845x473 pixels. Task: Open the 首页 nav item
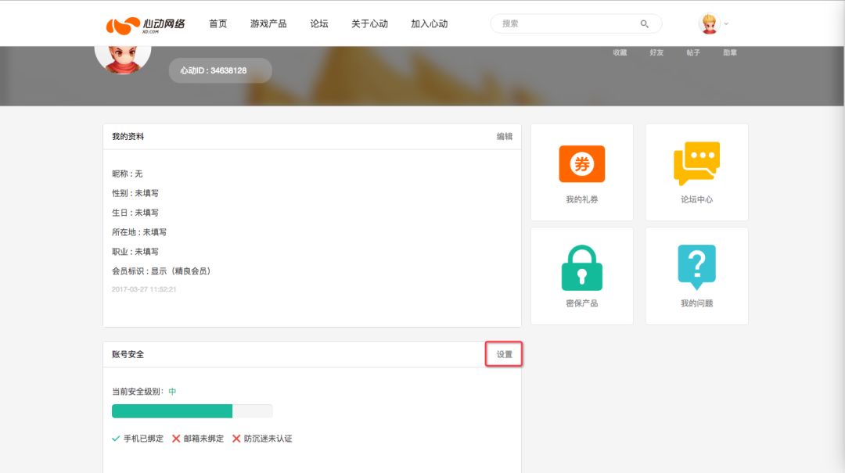(x=218, y=23)
